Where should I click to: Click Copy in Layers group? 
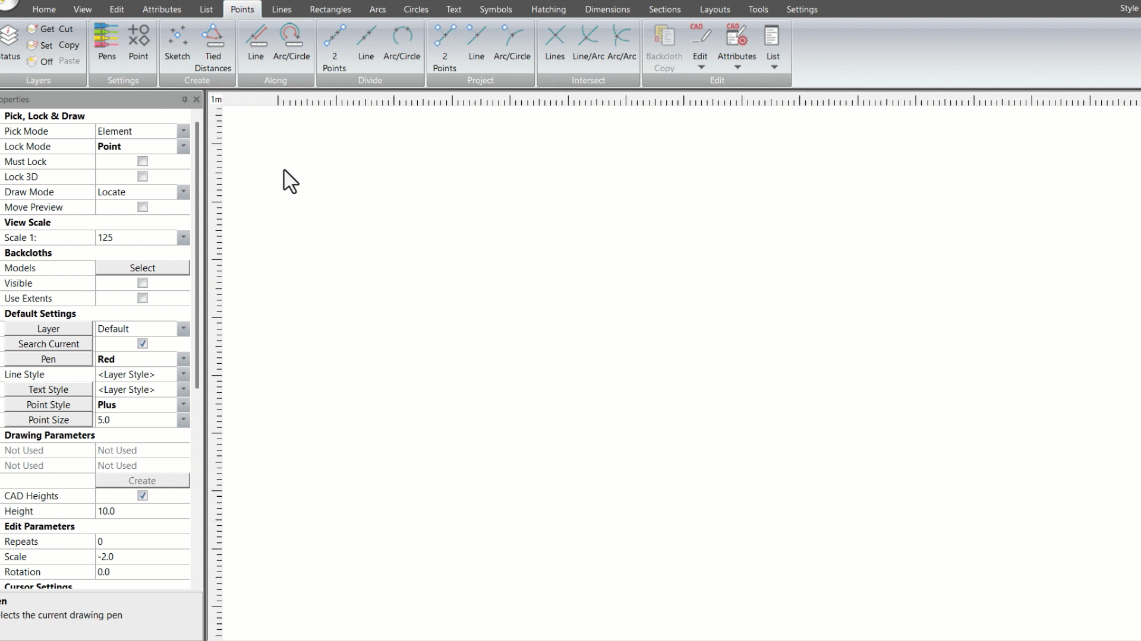tap(69, 45)
